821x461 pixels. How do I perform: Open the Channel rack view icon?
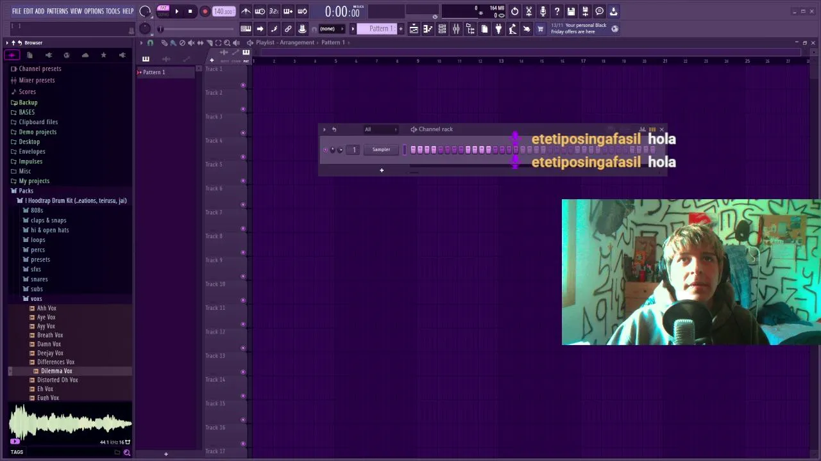point(442,29)
